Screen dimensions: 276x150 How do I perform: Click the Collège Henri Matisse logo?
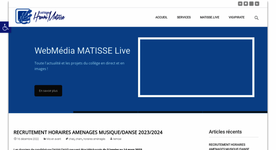(x=40, y=16)
